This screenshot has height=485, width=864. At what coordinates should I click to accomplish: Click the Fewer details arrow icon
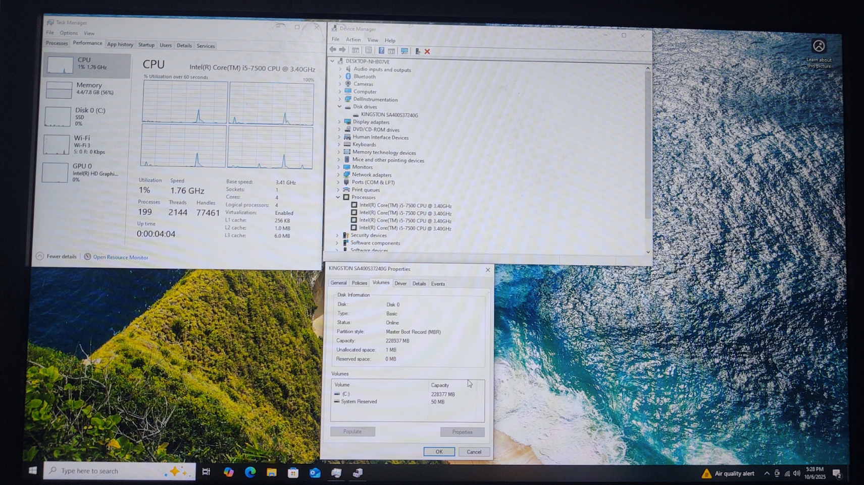point(40,257)
